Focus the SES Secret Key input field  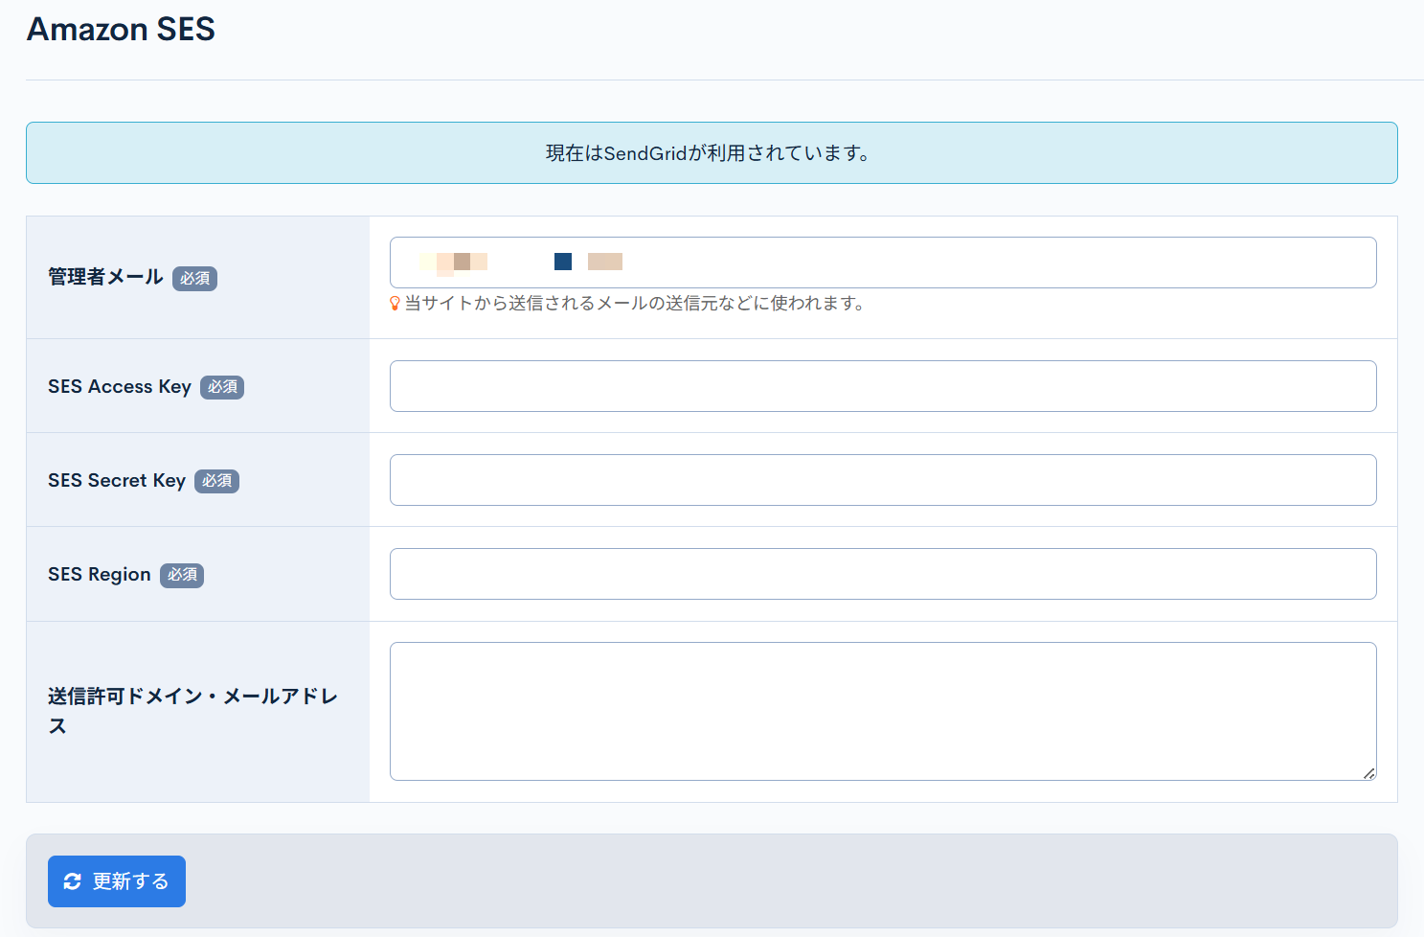tap(883, 480)
